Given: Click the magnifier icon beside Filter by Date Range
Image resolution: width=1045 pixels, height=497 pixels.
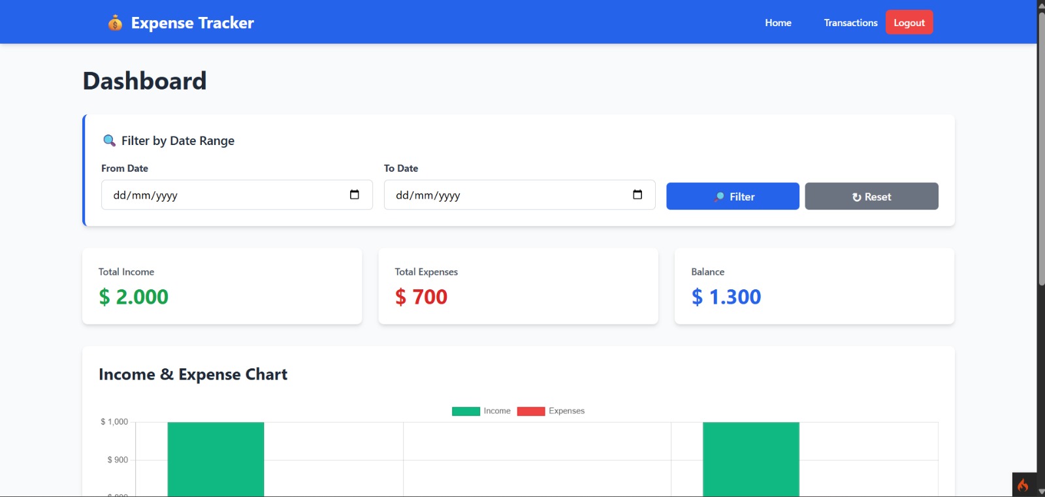Looking at the screenshot, I should pyautogui.click(x=109, y=140).
